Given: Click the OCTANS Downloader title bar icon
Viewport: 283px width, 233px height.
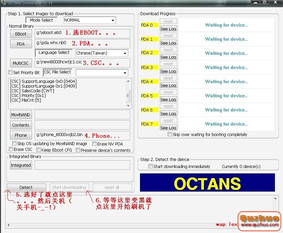Looking at the screenshot, I should click(x=4, y=3).
